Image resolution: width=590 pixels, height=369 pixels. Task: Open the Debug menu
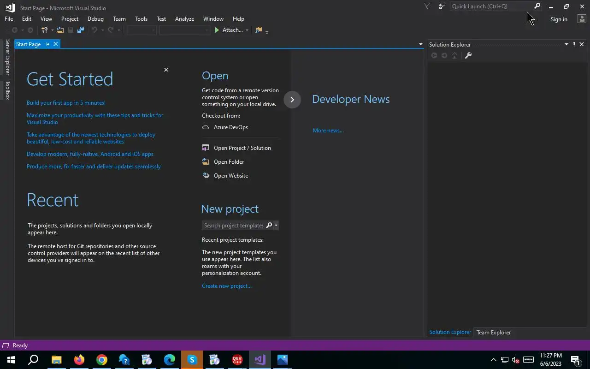(95, 19)
